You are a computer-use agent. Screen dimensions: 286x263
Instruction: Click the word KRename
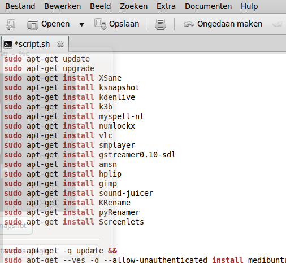click(115, 203)
